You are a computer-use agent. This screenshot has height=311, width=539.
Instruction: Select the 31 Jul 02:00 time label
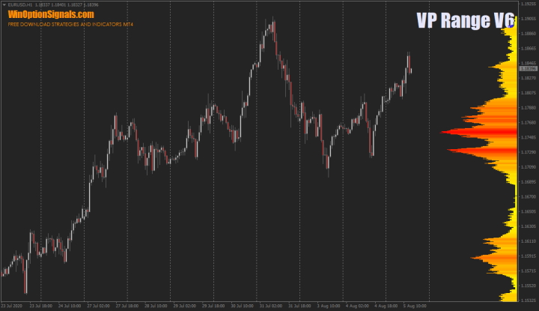pos(269,307)
